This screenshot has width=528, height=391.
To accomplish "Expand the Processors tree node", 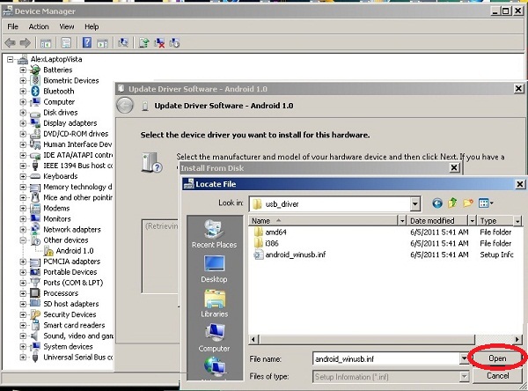I will click(23, 293).
